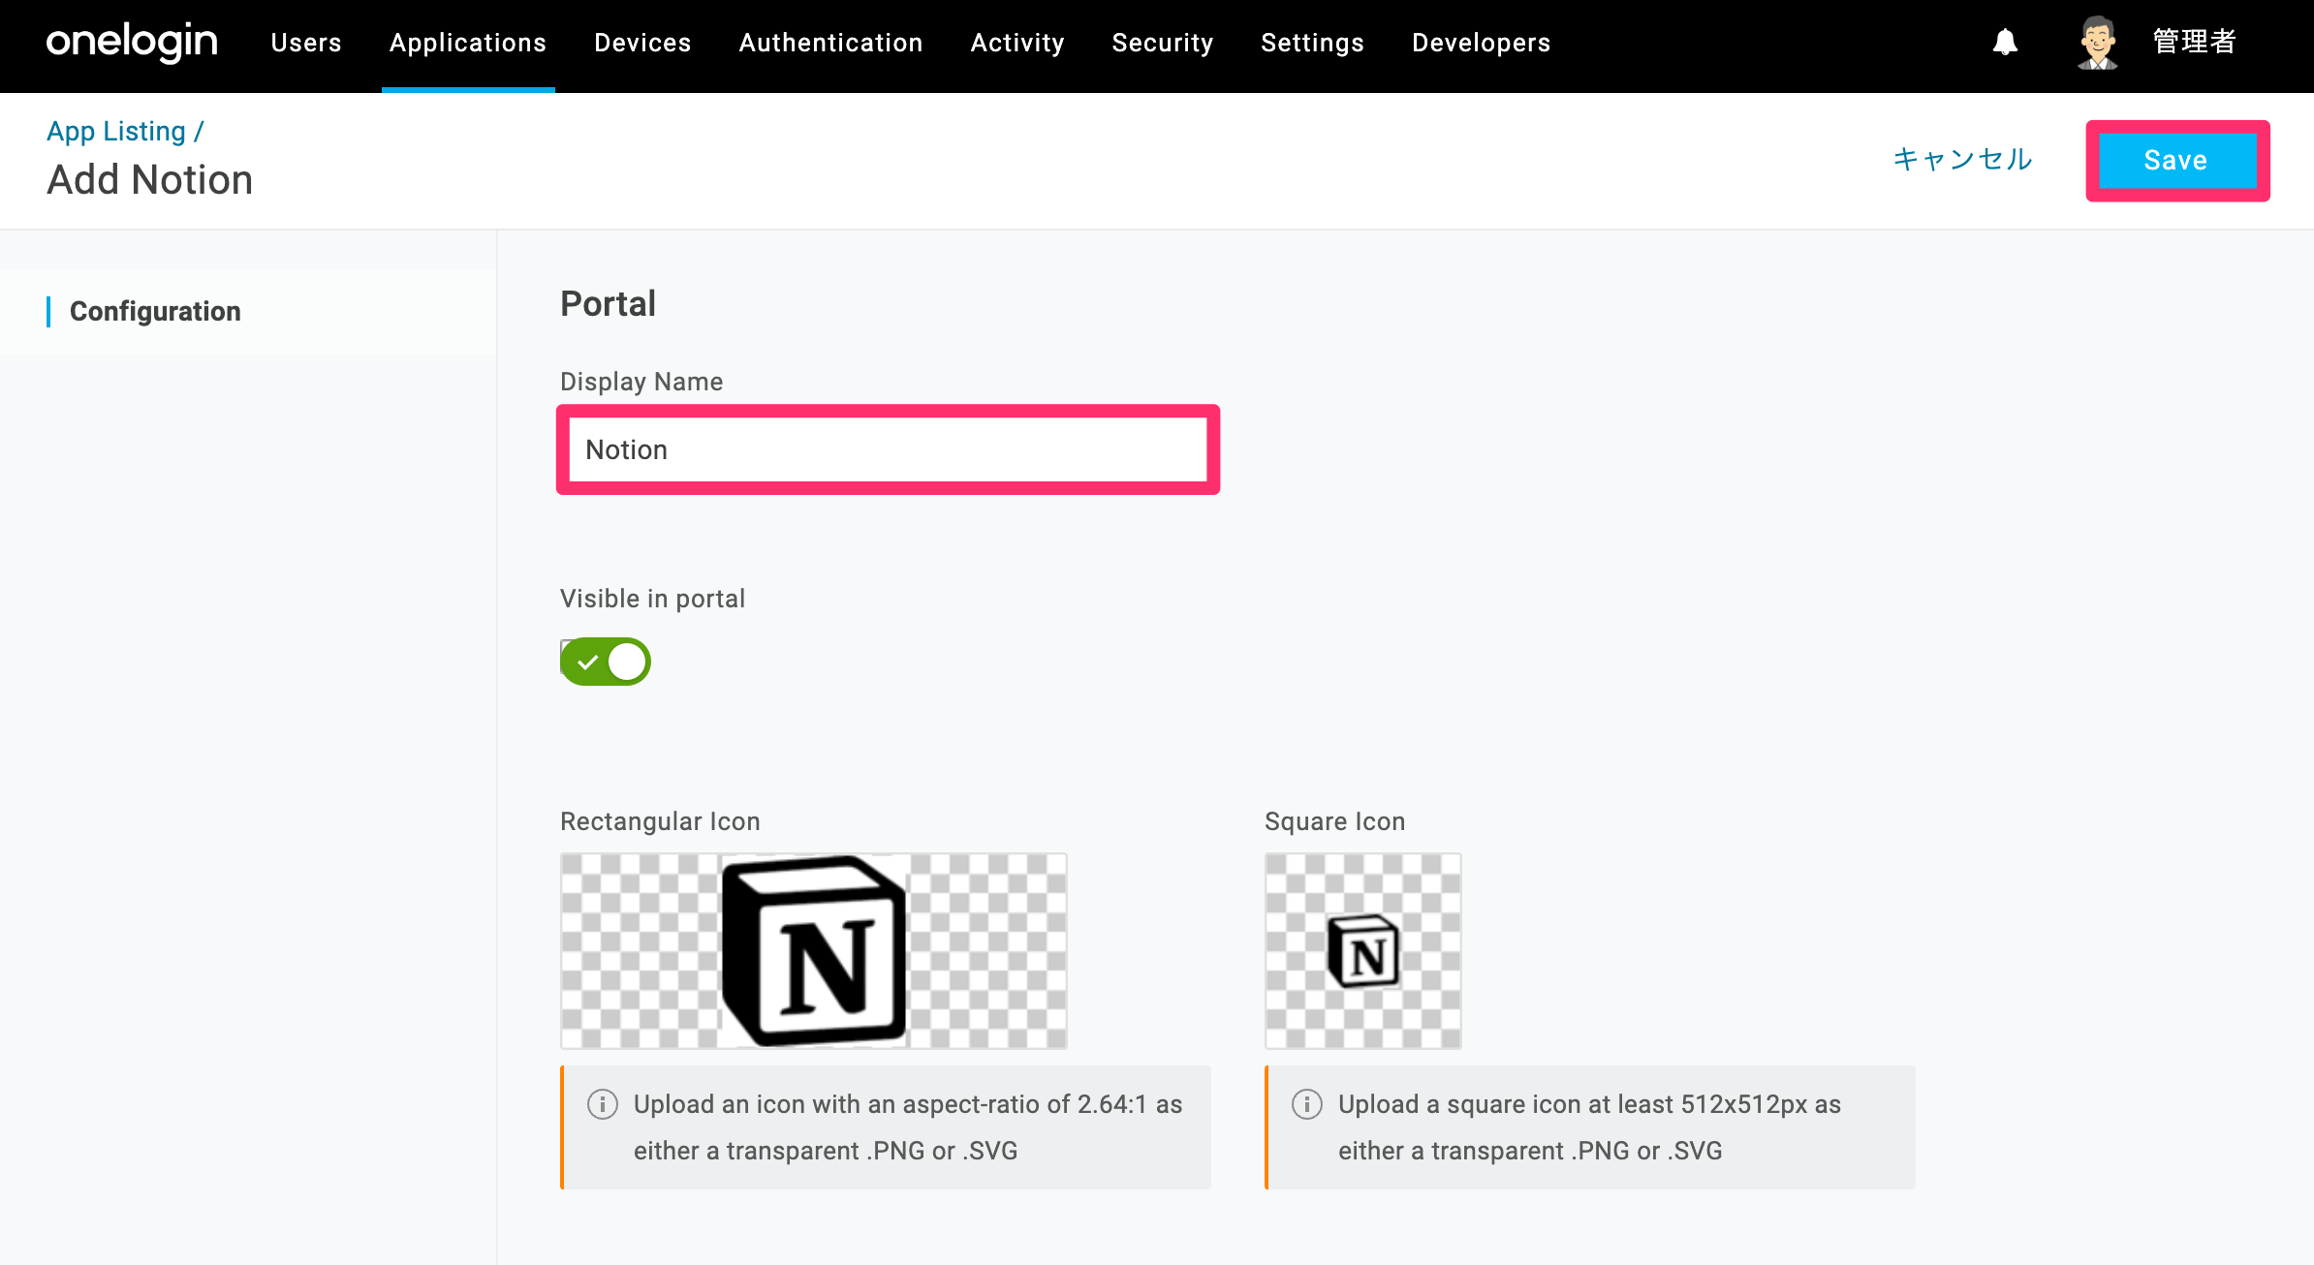Click the Rectangular Icon Notion thumbnail
The height and width of the screenshot is (1265, 2314).
tap(814, 951)
